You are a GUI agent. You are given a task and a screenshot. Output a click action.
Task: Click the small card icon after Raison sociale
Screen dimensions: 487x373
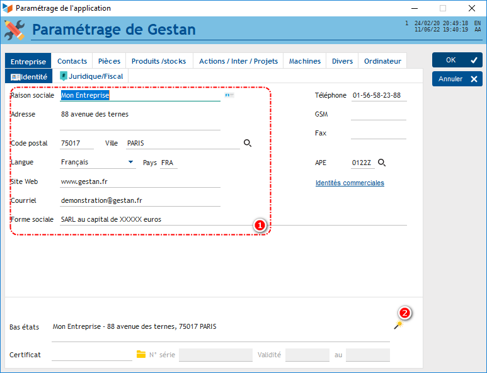pos(229,95)
